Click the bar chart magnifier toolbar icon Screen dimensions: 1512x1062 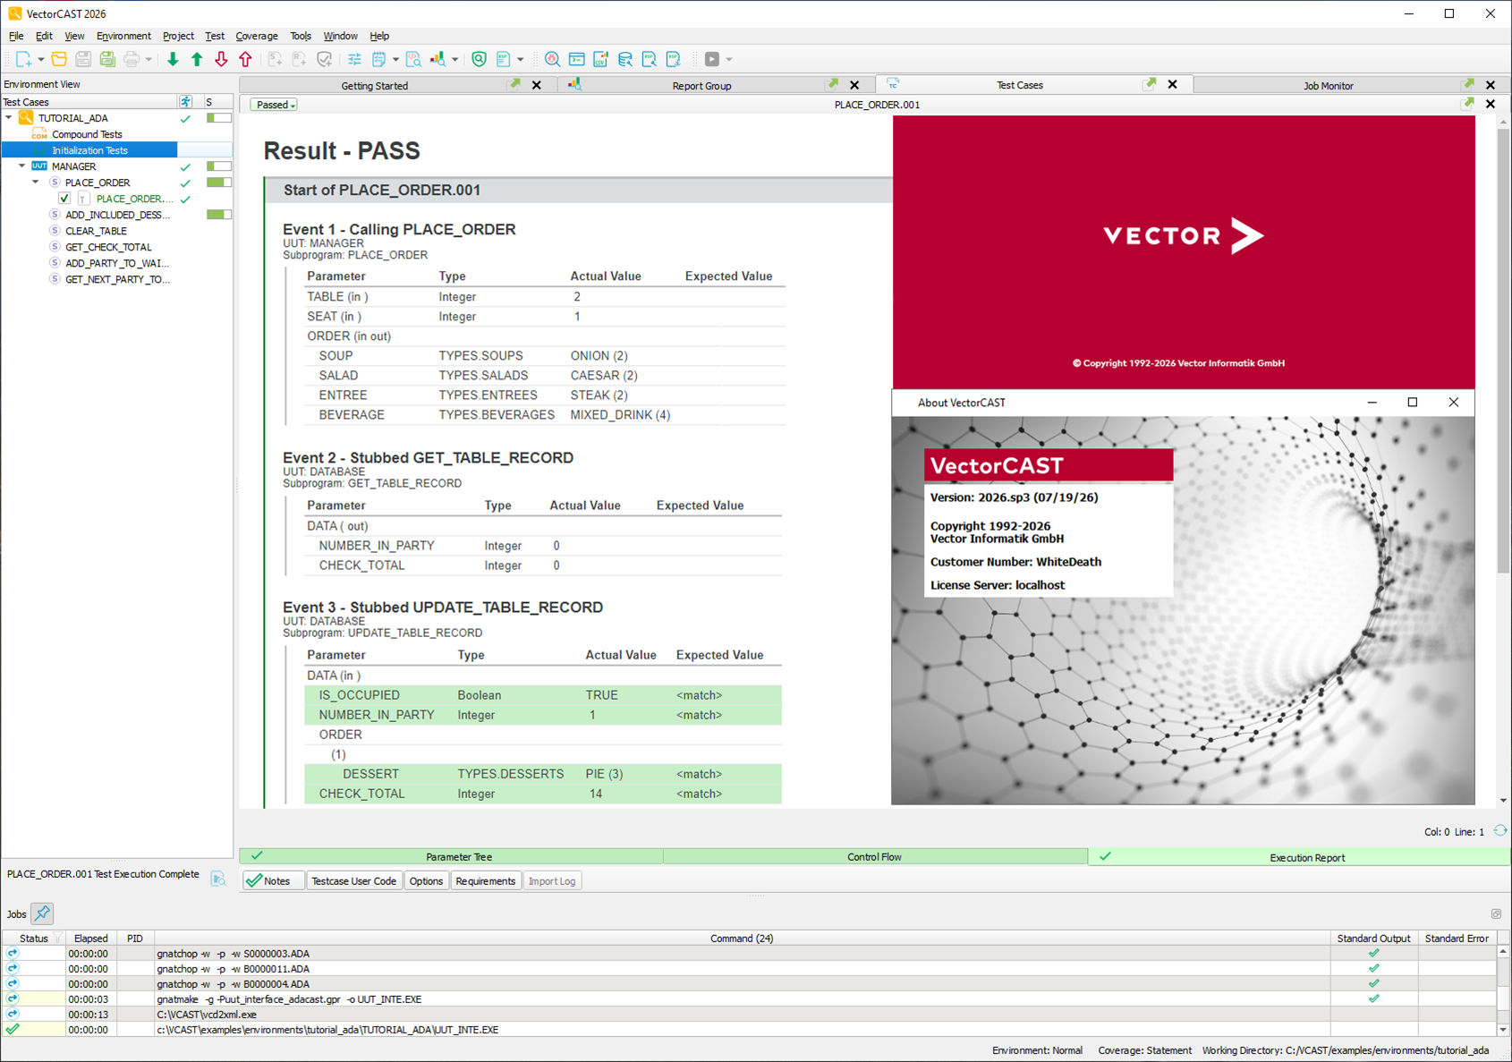pyautogui.click(x=437, y=59)
